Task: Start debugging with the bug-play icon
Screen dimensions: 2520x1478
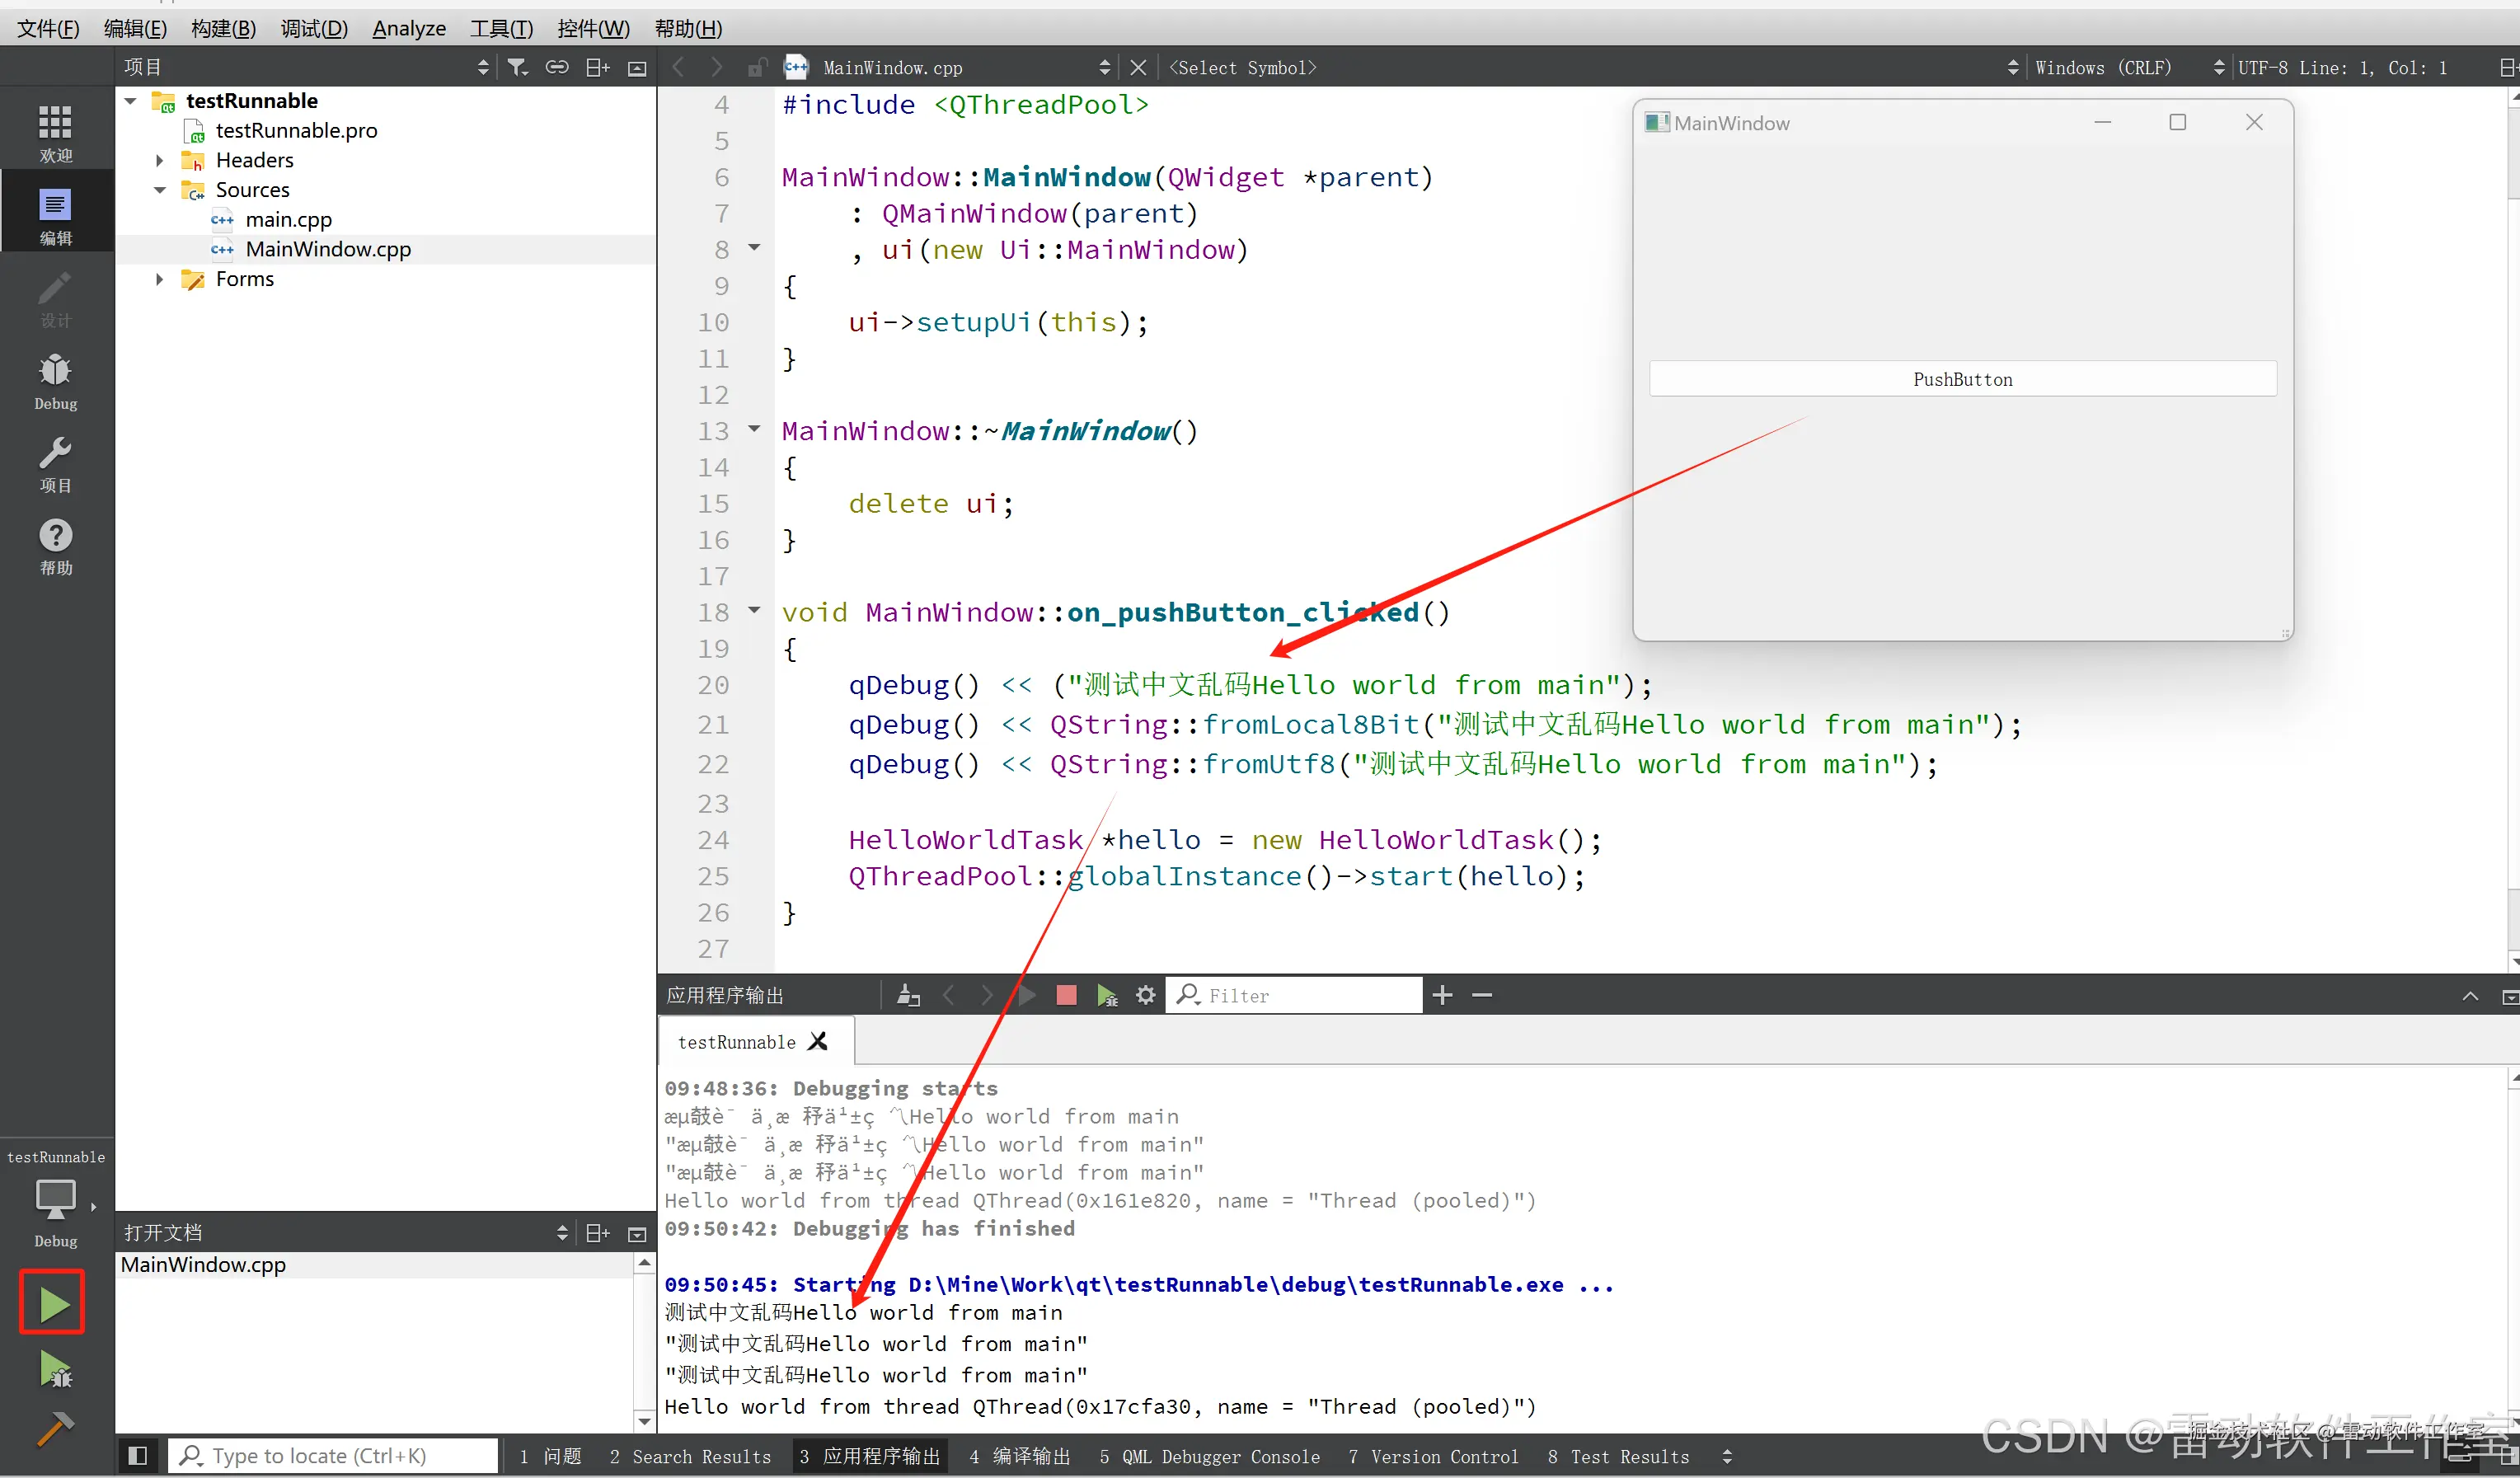Action: click(55, 1369)
